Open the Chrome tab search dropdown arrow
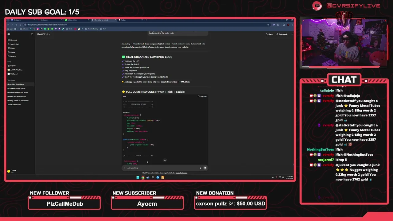Image resolution: width=393 pixels, height=221 pixels. point(8,20)
